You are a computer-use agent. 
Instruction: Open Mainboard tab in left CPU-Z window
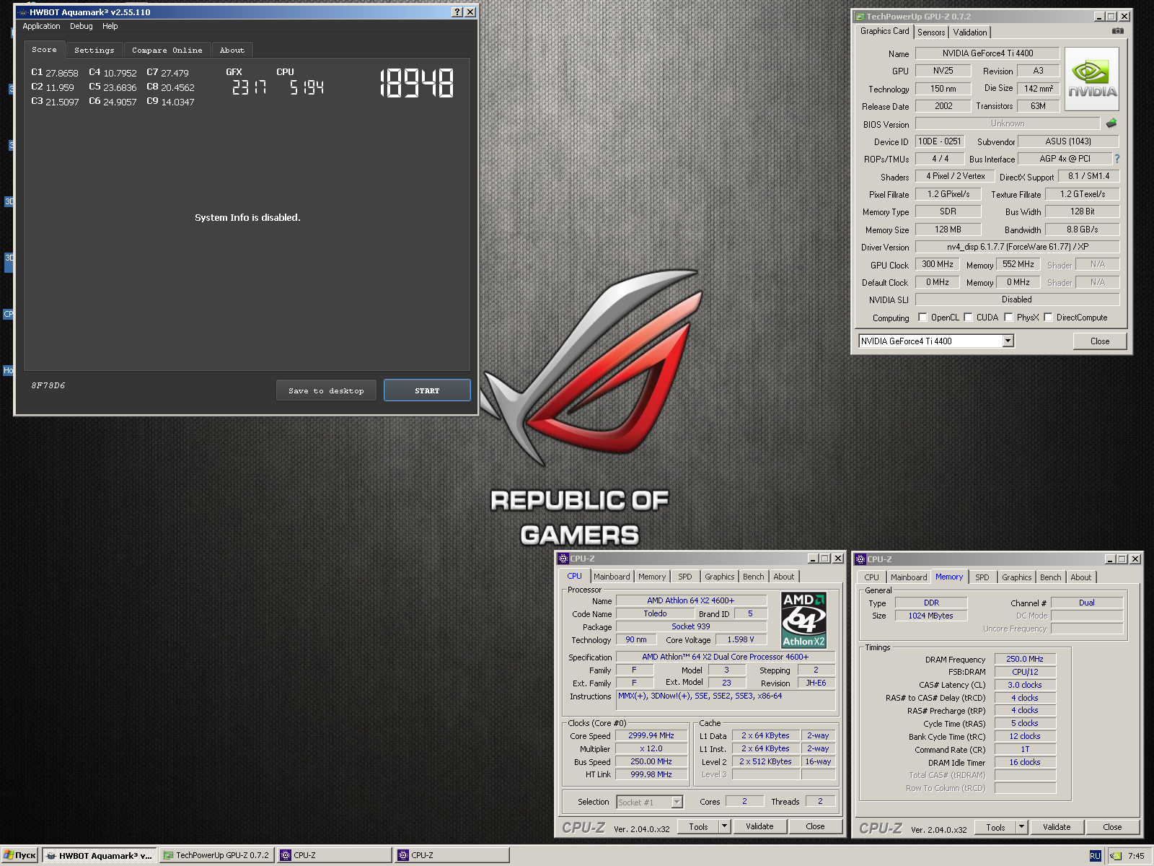point(612,577)
